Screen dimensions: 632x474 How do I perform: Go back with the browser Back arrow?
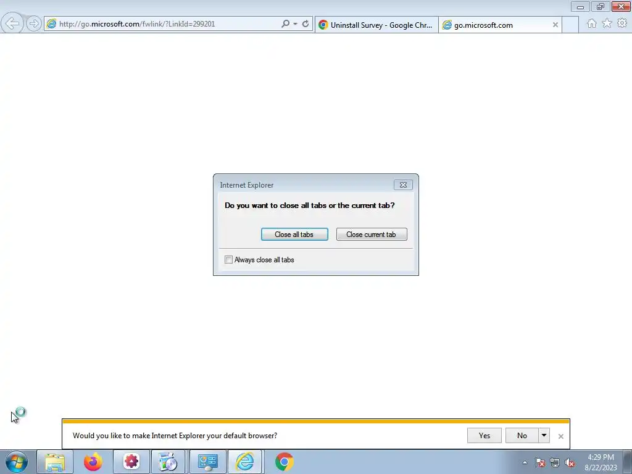pos(12,23)
